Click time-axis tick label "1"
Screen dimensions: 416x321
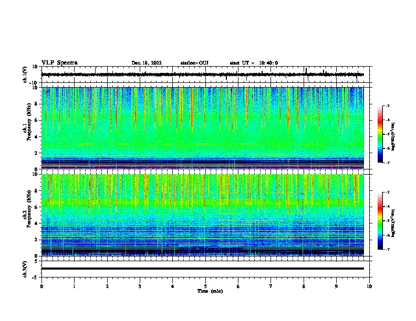[x=74, y=286]
